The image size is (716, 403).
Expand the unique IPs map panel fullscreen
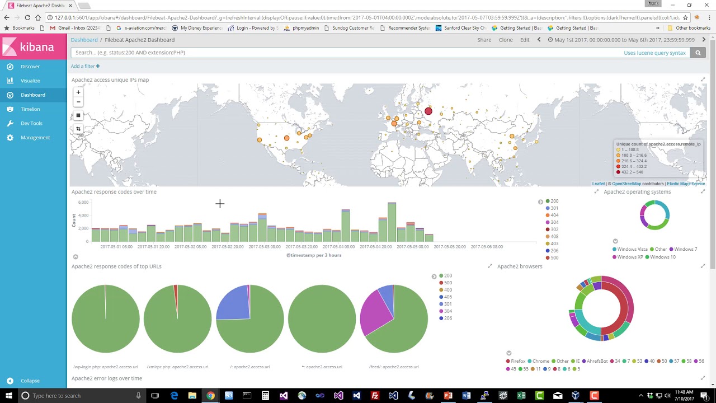(703, 79)
